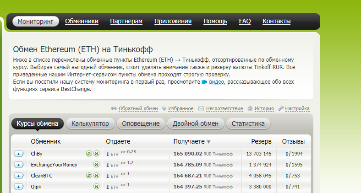Open reviews 0/741 for Qipri
The width and height of the screenshot is (361, 193).
(x=293, y=187)
